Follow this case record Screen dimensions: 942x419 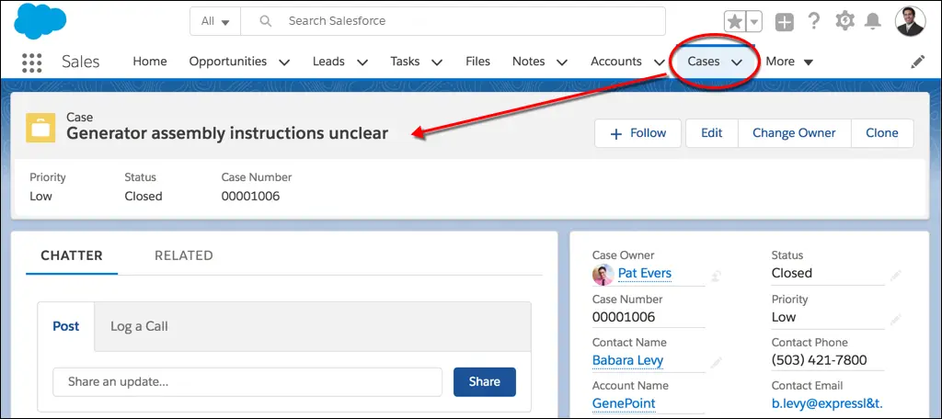638,132
